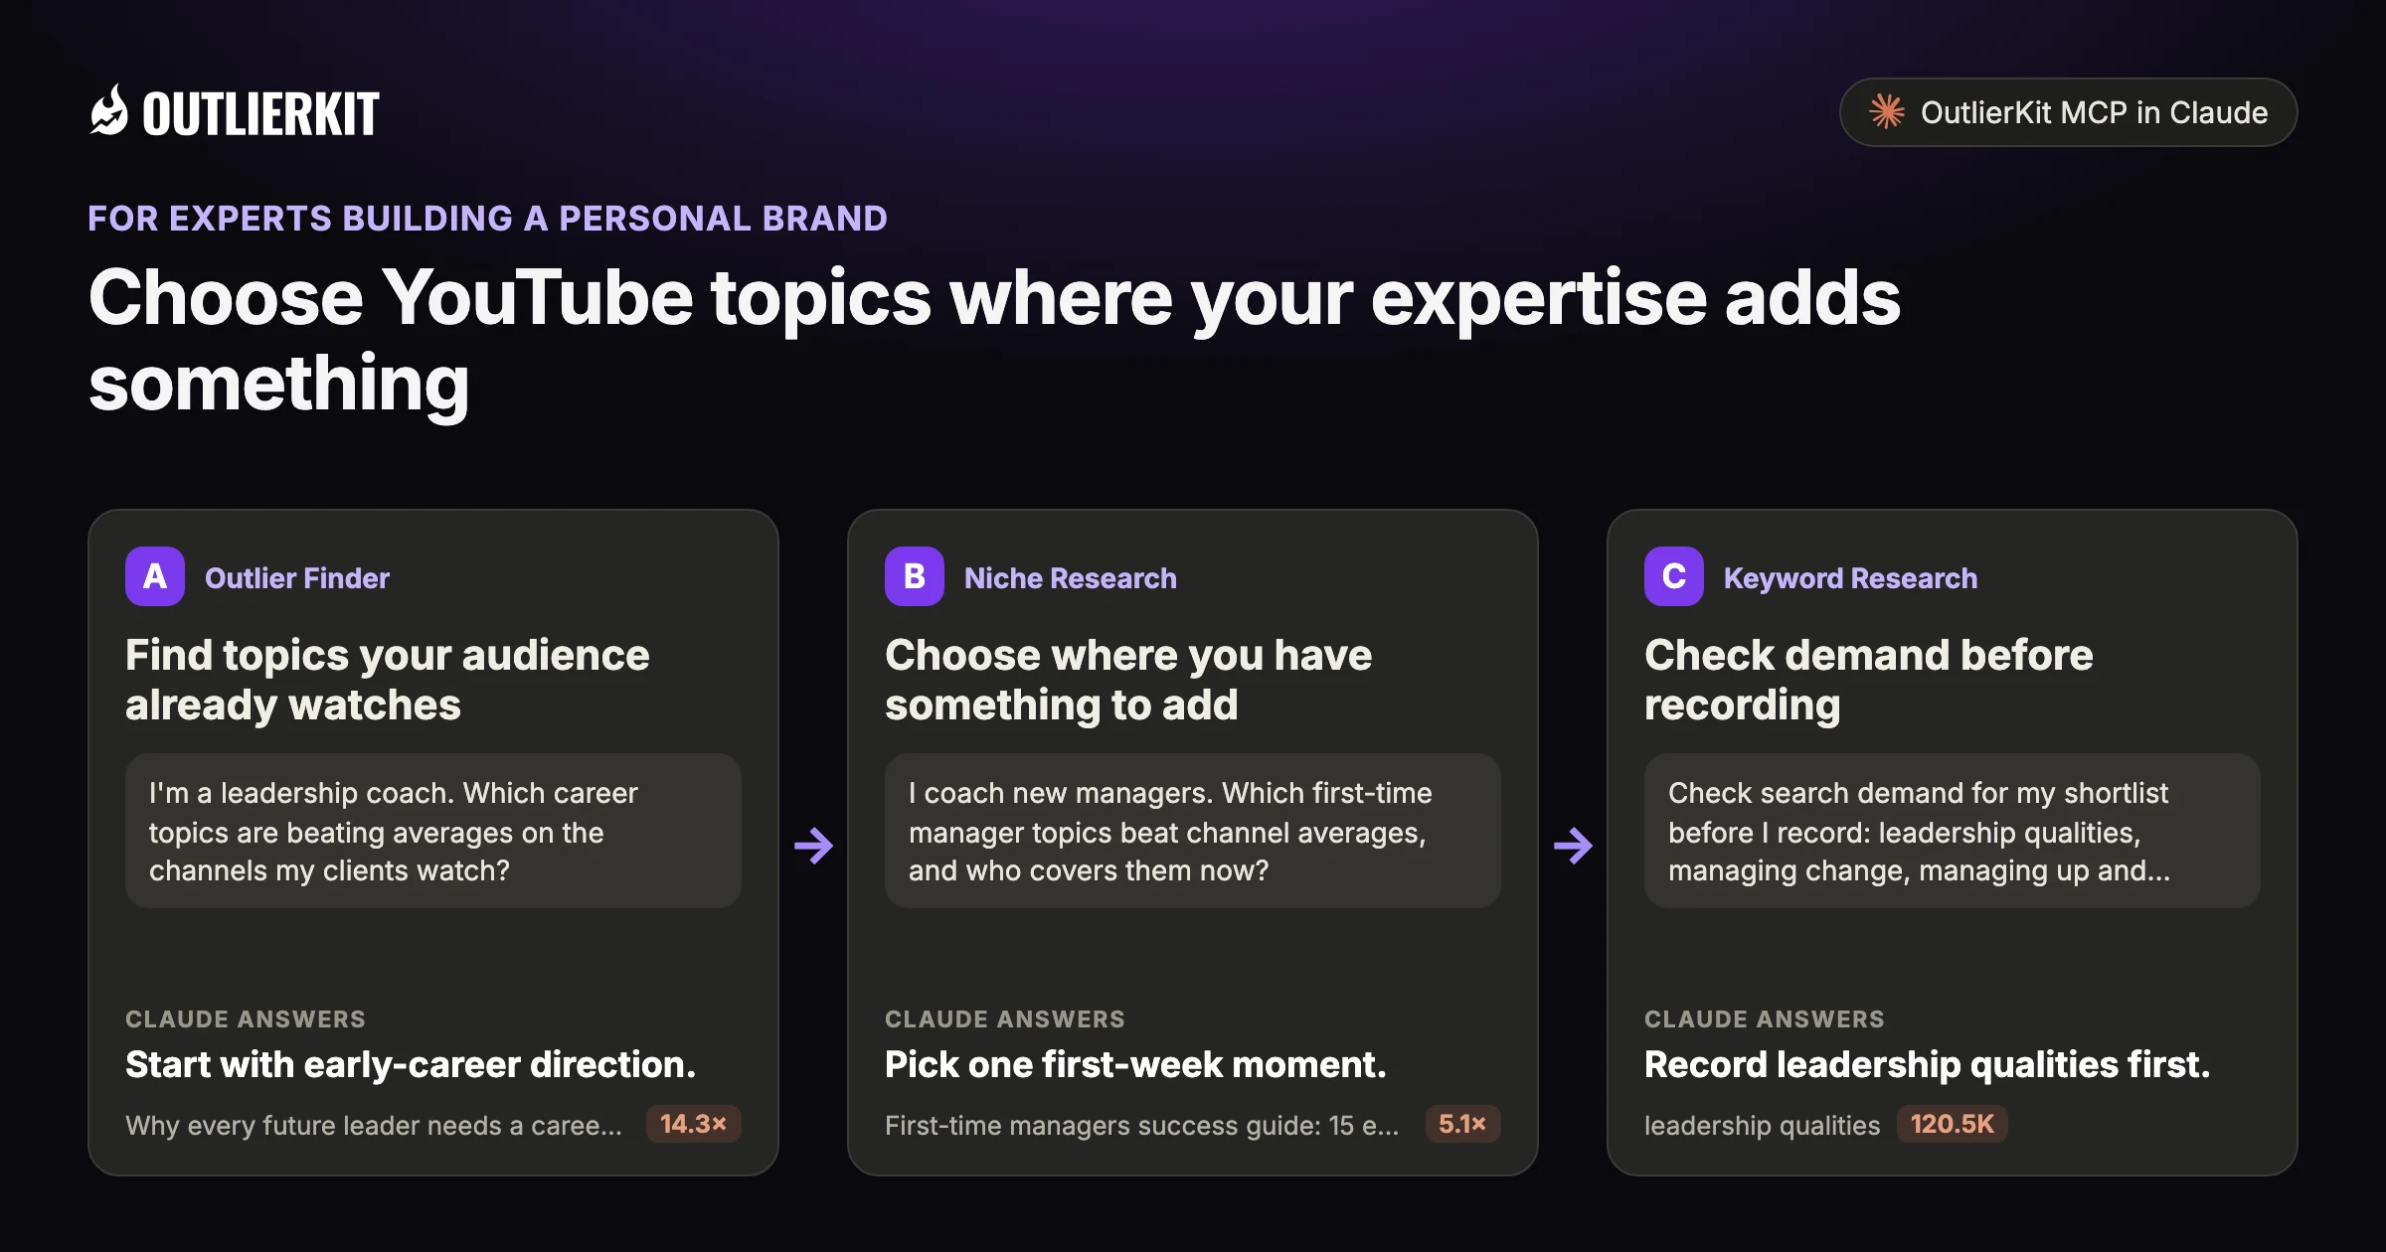Click 'First-time managers success guide: 15 e...' title

pos(1142,1125)
